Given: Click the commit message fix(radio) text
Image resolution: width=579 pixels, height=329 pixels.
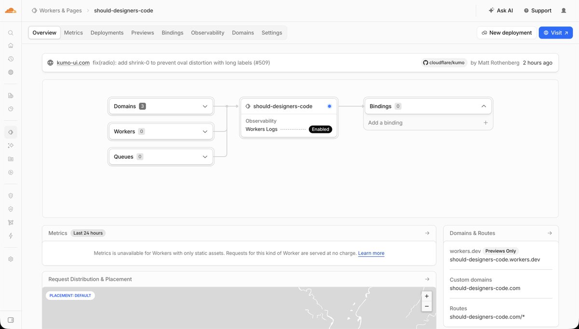Looking at the screenshot, I should pyautogui.click(x=181, y=63).
